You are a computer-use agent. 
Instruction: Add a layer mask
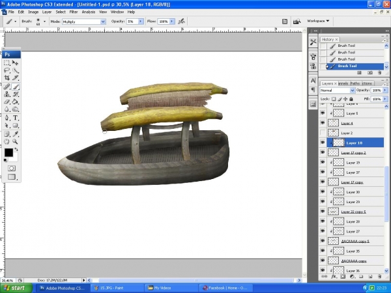[343, 277]
